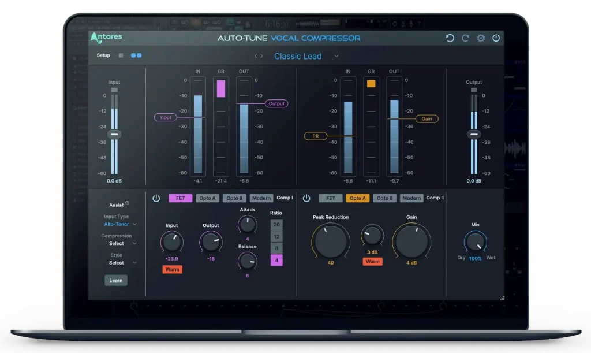Screen dimensions: 591x353
Task: Click the Output level fader handle
Action: coord(473,134)
